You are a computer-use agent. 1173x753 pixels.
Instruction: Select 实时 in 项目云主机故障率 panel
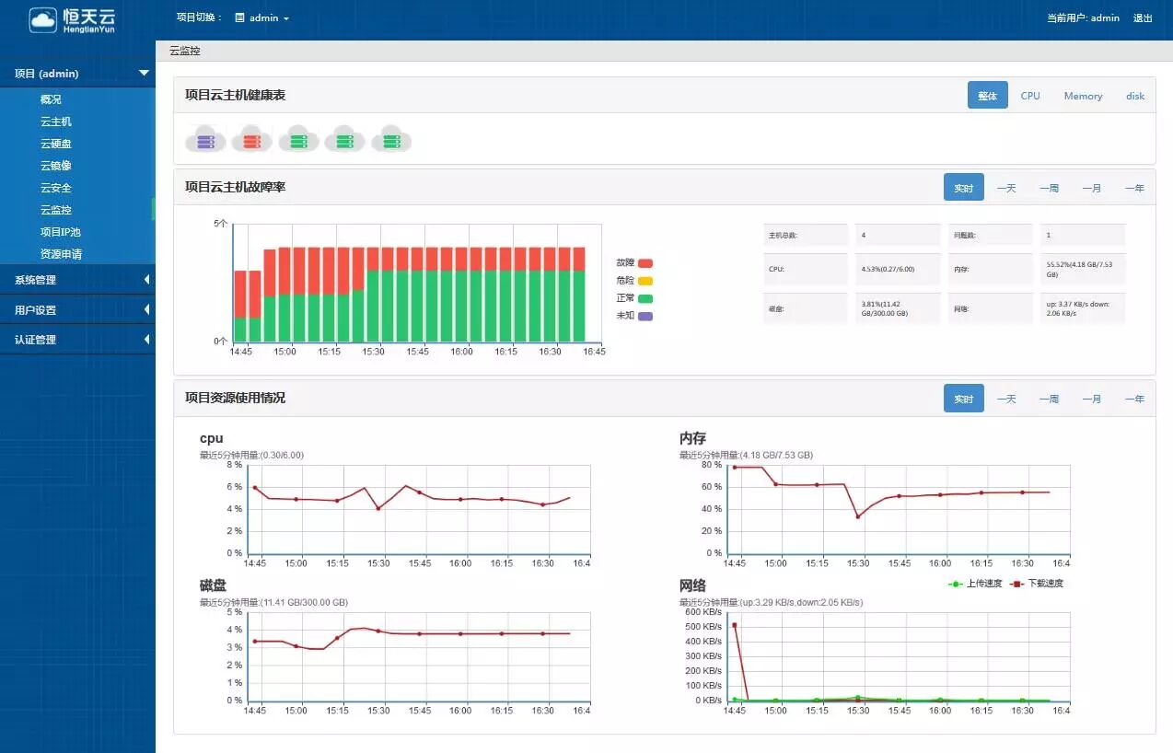pyautogui.click(x=964, y=187)
